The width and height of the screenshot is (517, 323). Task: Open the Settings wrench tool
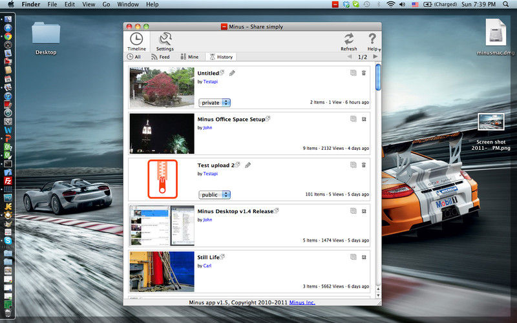point(165,42)
